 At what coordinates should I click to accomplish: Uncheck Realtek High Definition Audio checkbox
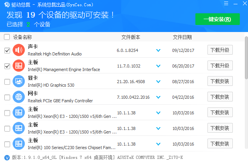[x=7, y=50]
